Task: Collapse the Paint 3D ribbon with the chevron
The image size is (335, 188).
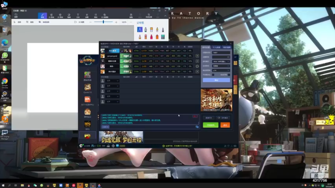Action: [x=165, y=16]
